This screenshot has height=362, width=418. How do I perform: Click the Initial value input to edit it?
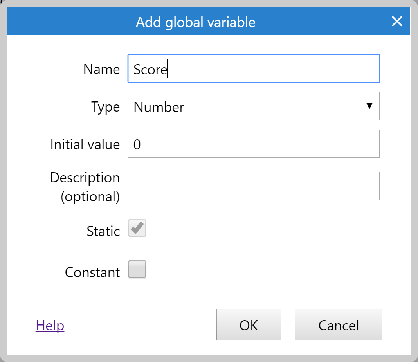[x=254, y=144]
